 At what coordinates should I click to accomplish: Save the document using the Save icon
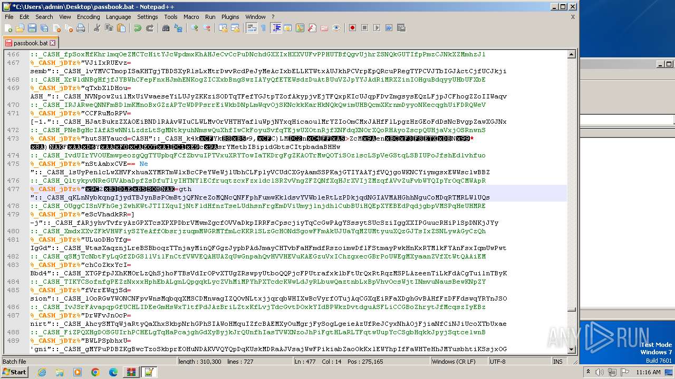pyautogui.click(x=32, y=28)
